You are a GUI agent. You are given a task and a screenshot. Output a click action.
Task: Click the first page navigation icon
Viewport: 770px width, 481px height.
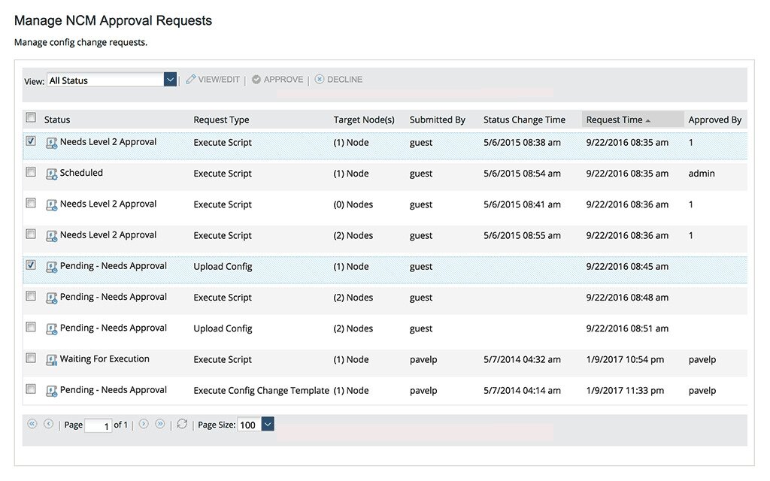(x=32, y=424)
